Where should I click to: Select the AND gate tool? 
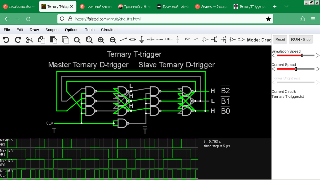coord(241,39)
